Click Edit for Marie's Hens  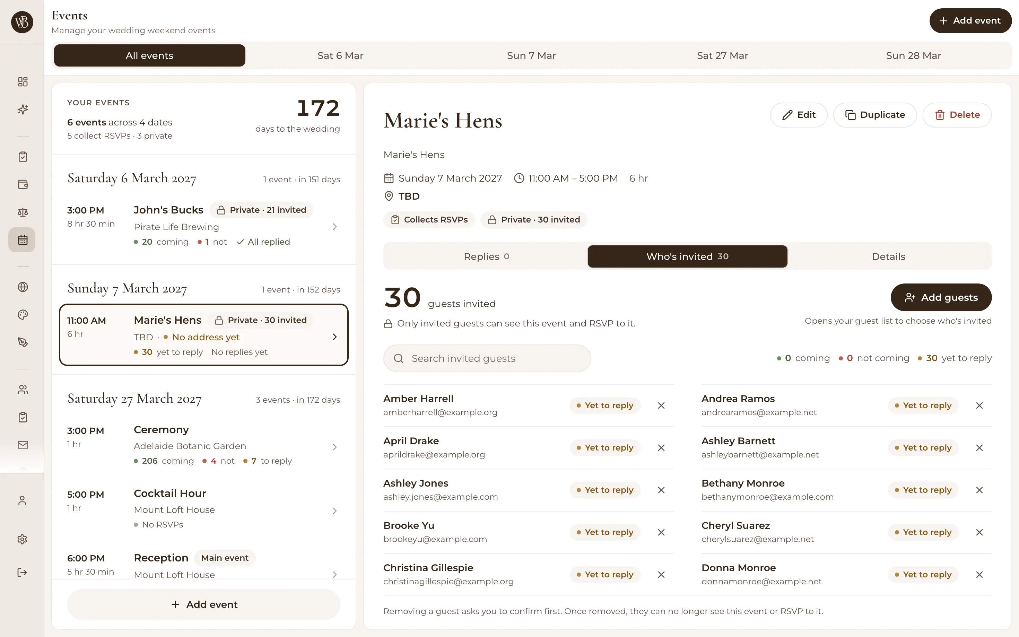click(799, 115)
